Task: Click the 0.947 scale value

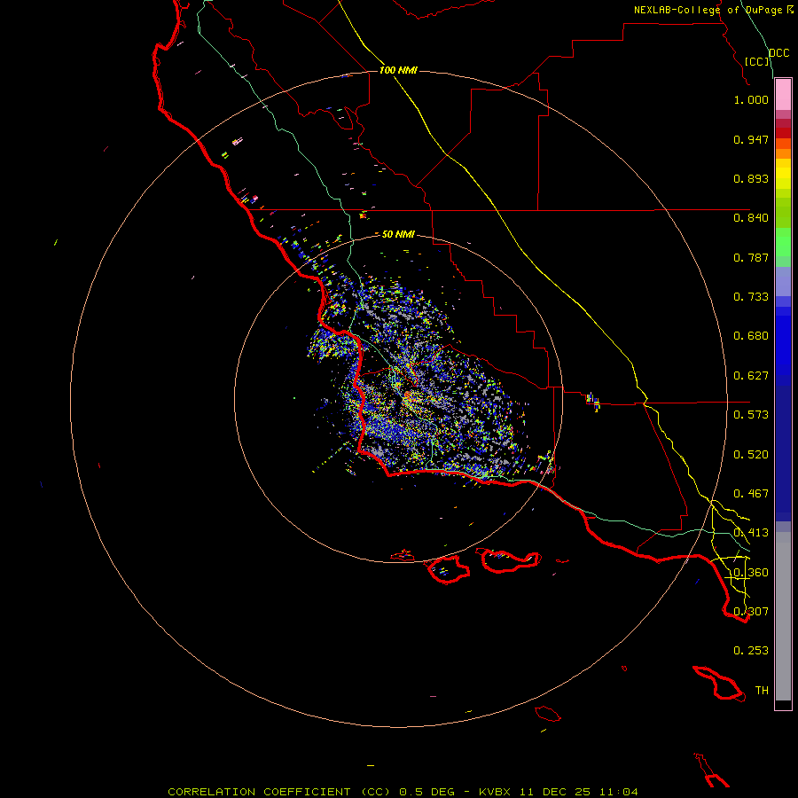Action: (751, 139)
